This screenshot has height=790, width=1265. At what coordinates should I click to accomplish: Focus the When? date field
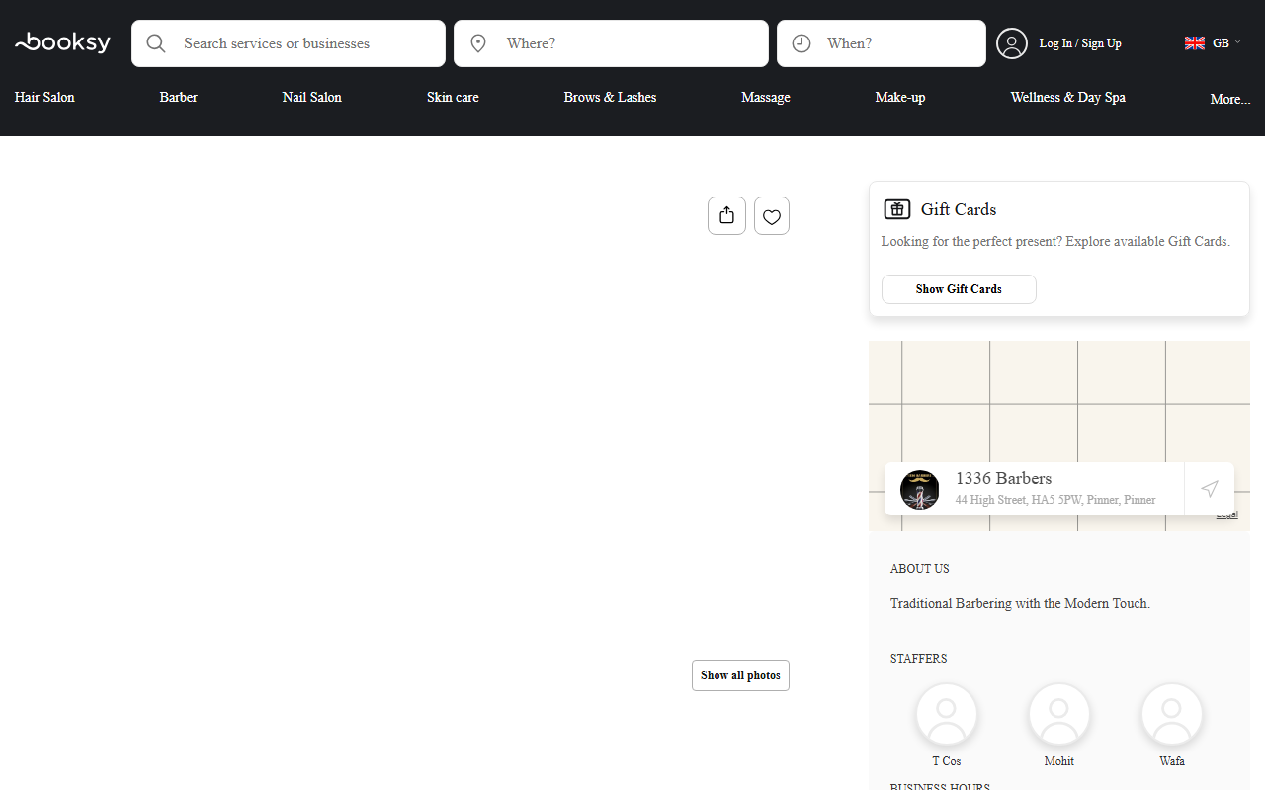click(x=882, y=43)
